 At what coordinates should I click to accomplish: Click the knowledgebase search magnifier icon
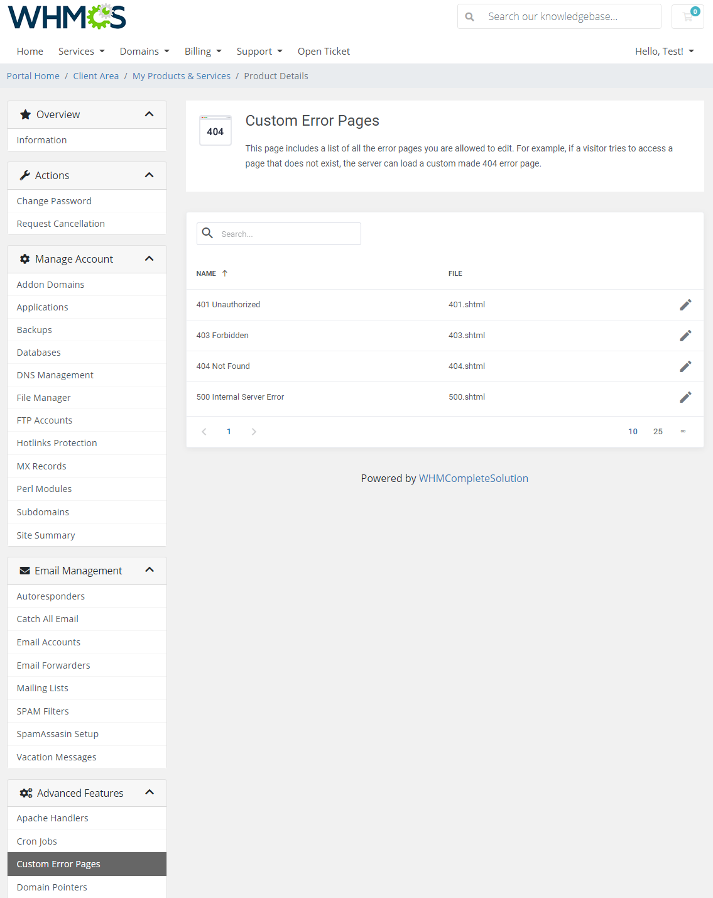click(469, 16)
